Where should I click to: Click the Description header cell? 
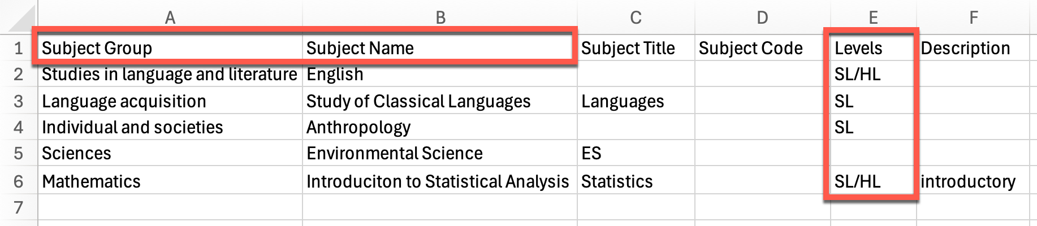[977, 48]
